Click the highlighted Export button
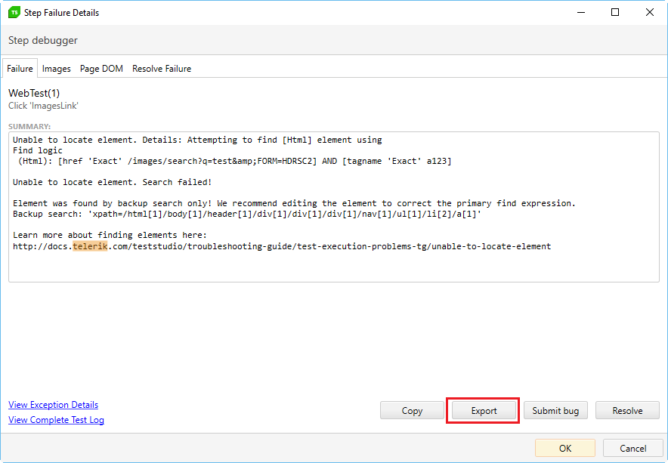 coord(484,411)
